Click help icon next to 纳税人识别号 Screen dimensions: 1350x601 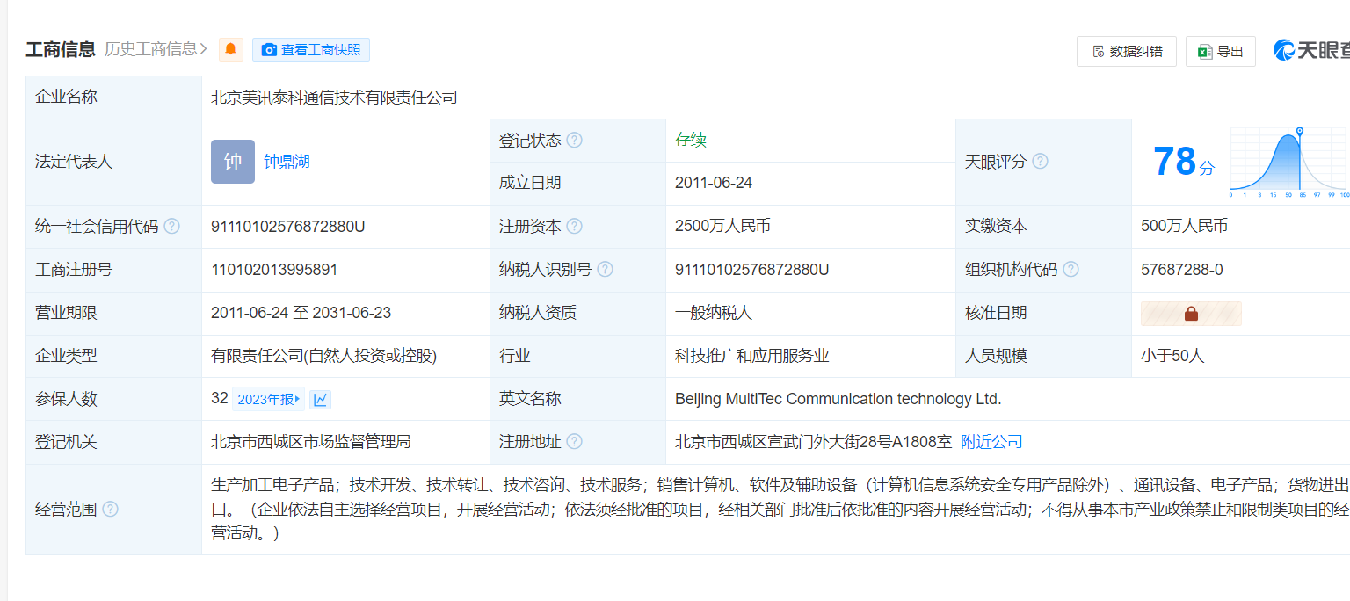(x=605, y=270)
